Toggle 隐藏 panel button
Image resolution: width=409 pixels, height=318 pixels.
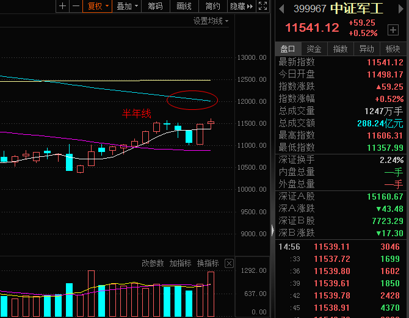coord(242,6)
